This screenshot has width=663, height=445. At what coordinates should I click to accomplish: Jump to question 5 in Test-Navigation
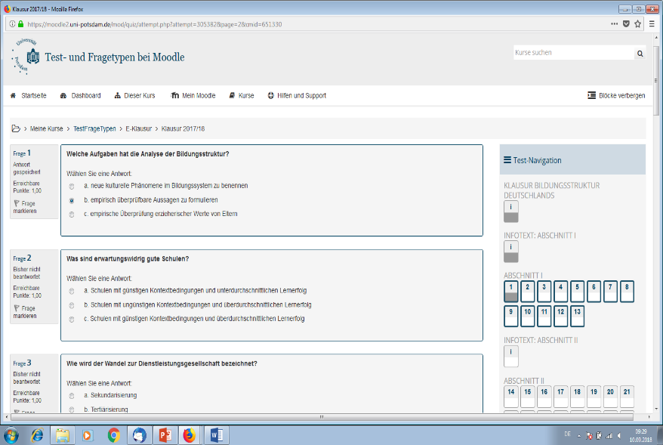point(577,291)
